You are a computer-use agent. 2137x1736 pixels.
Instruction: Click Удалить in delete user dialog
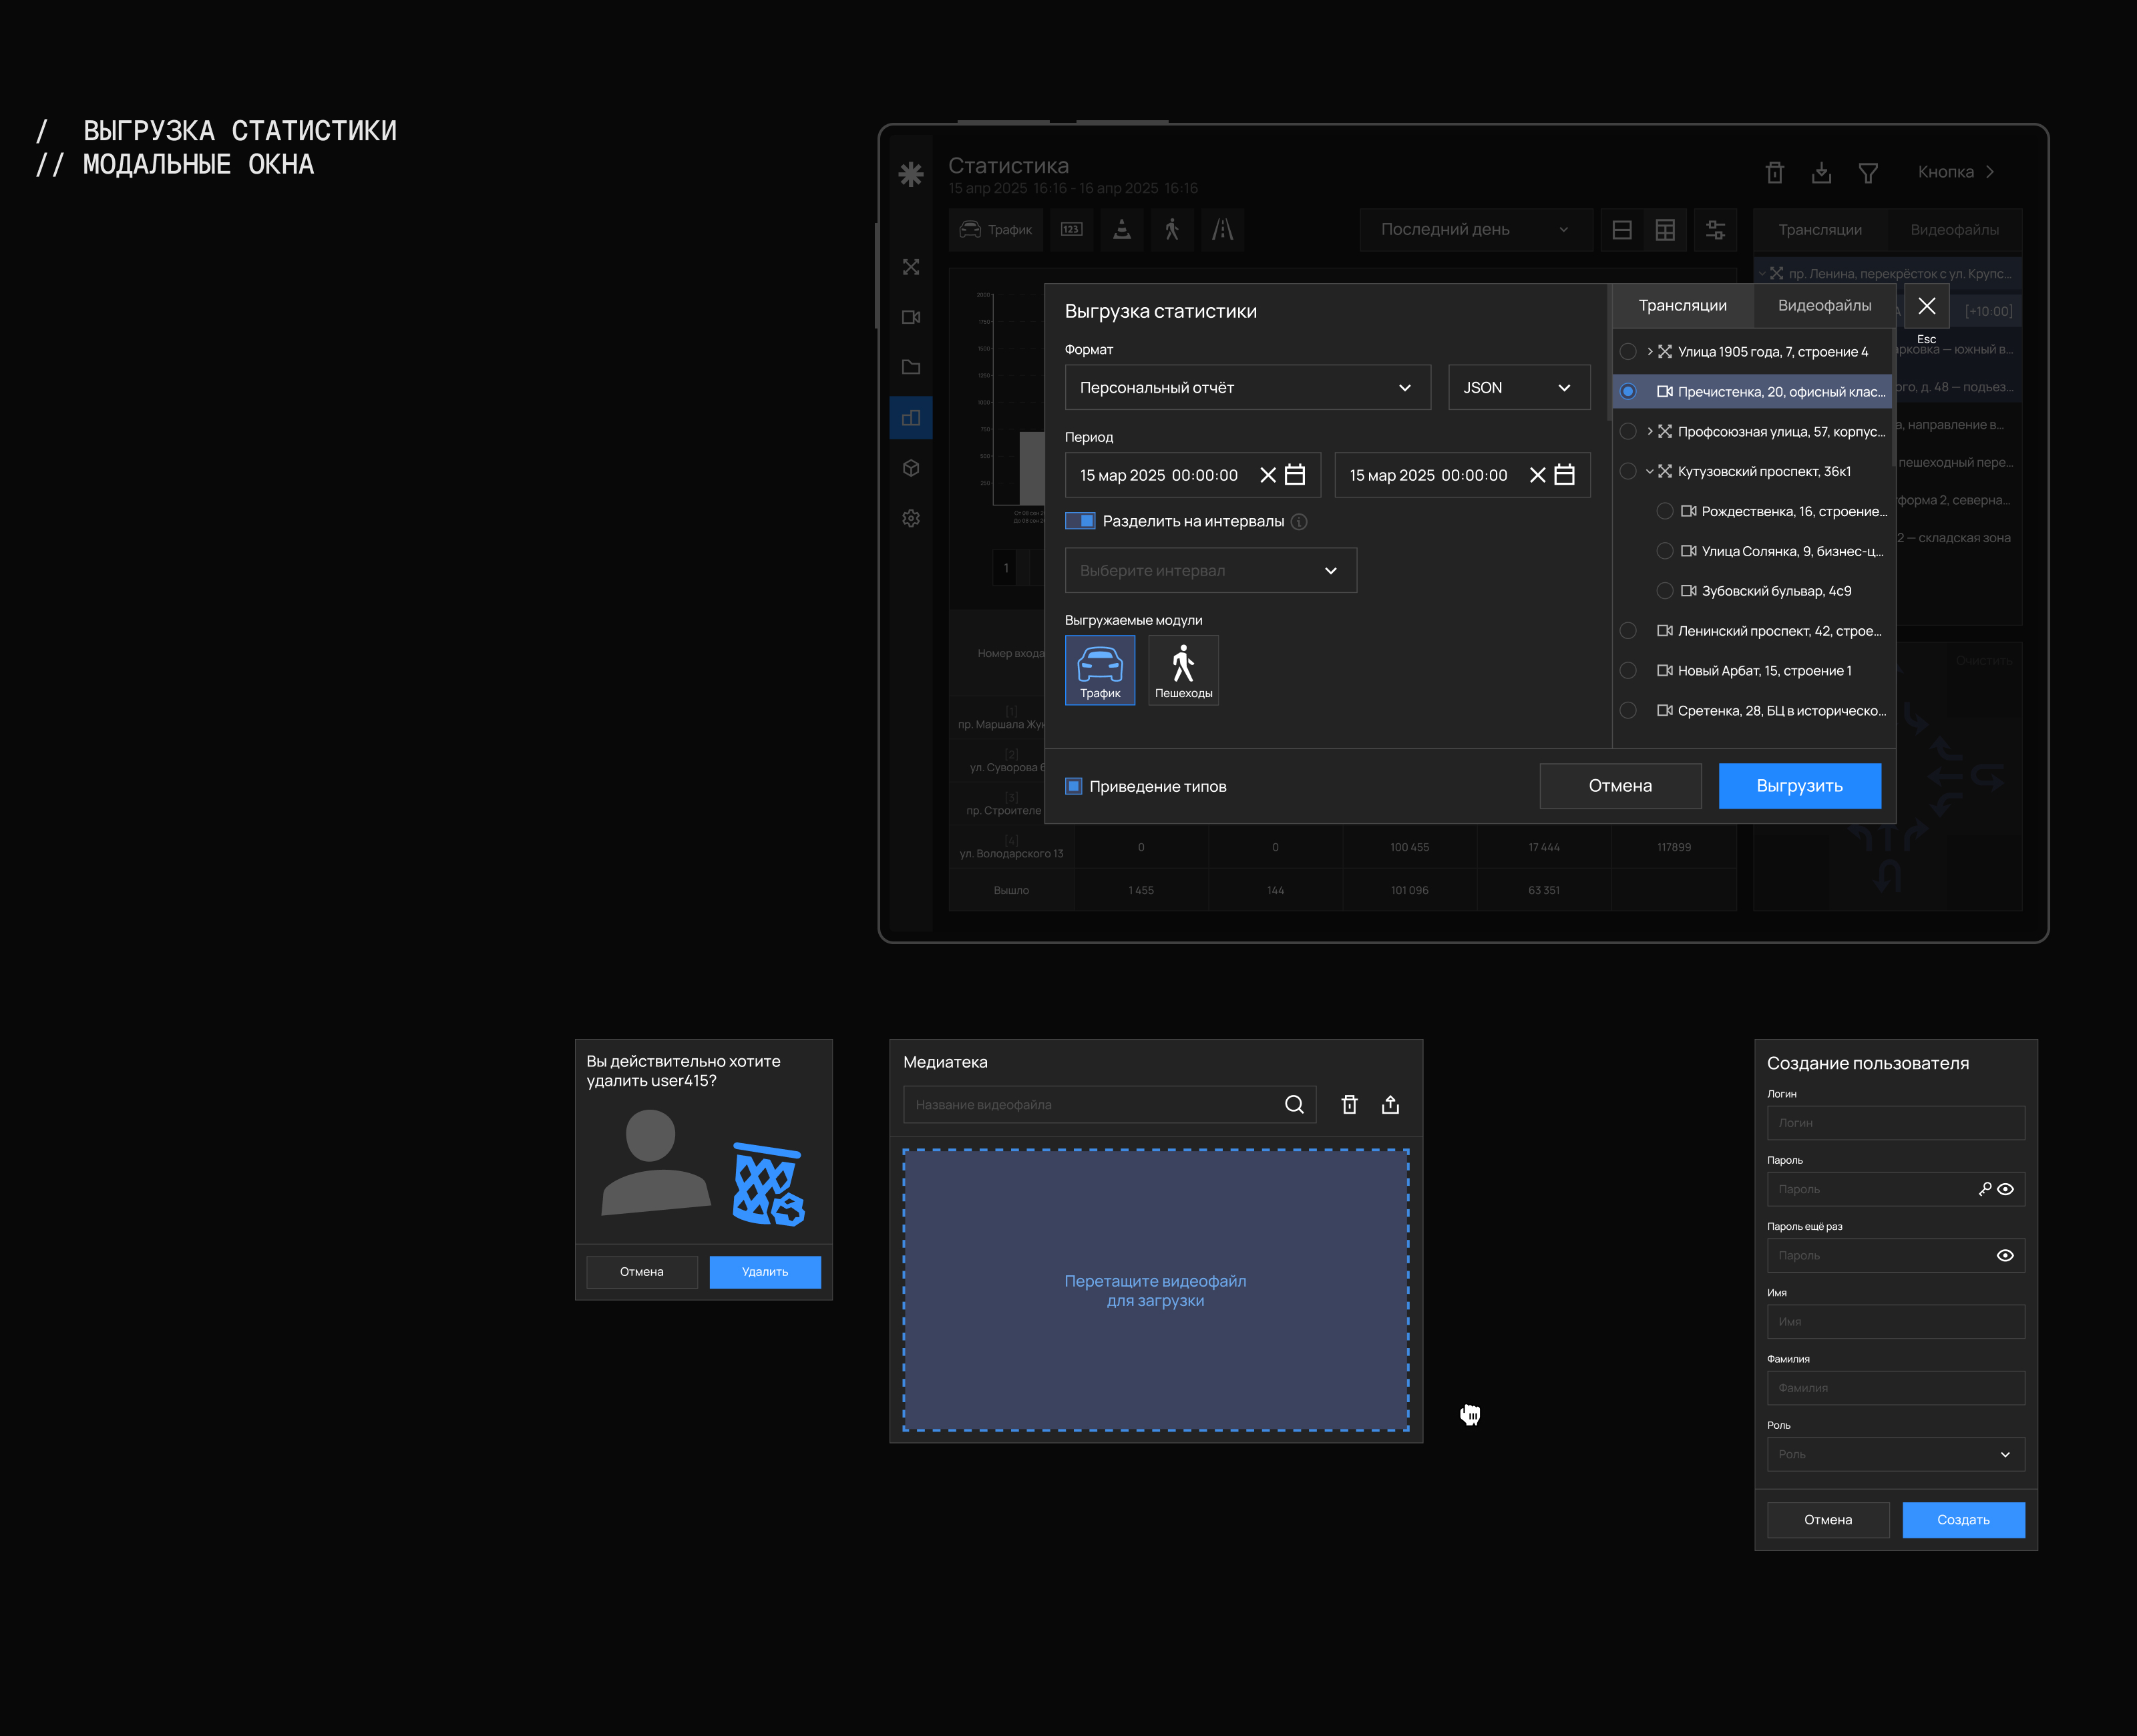(x=764, y=1272)
